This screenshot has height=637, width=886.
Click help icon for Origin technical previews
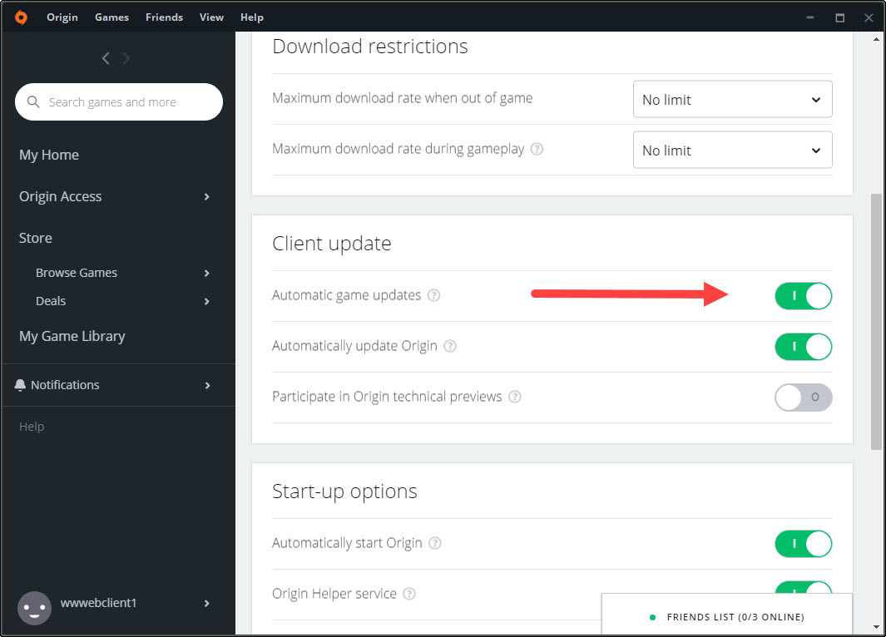tap(515, 397)
